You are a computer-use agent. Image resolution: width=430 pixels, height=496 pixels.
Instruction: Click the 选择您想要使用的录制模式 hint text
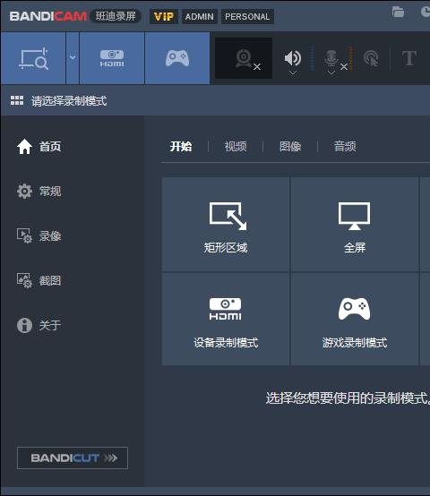click(x=348, y=398)
